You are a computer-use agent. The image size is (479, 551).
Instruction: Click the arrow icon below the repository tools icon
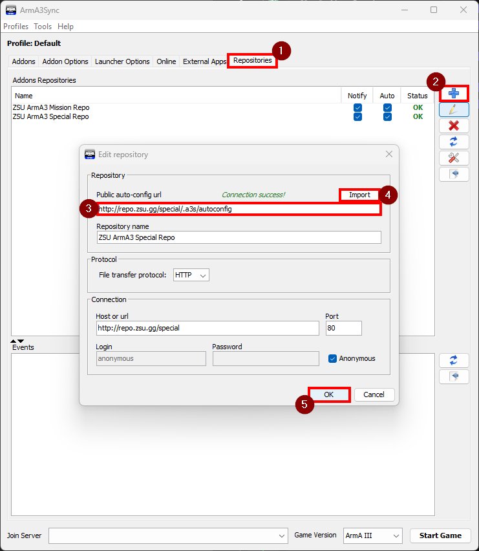click(454, 174)
